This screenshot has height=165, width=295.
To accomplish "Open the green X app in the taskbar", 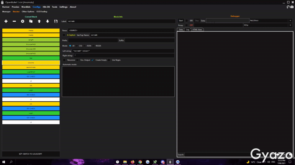I will tap(155, 162).
